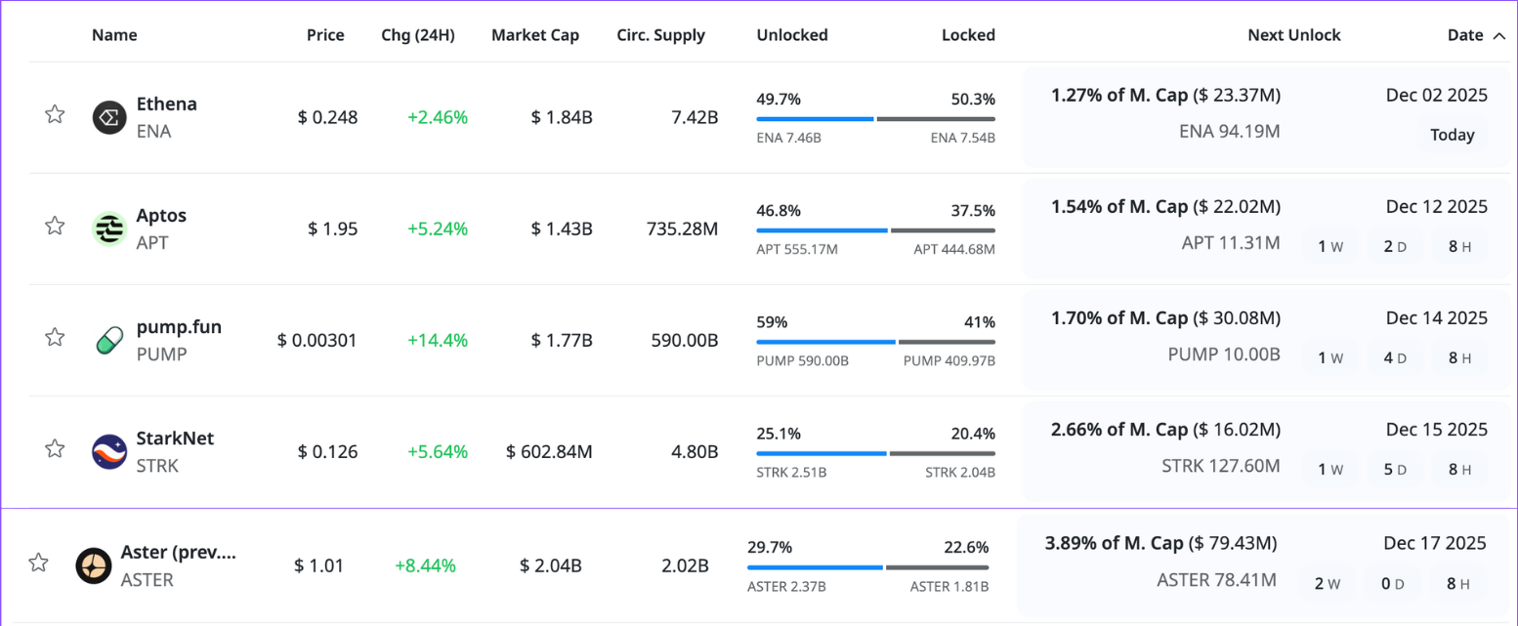This screenshot has width=1518, height=626.
Task: Favorite Ethena with the star icon
Action: pos(55,115)
